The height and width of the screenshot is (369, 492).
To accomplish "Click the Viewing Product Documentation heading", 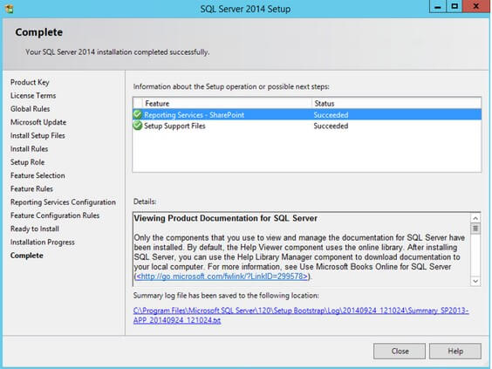I will 226,218.
